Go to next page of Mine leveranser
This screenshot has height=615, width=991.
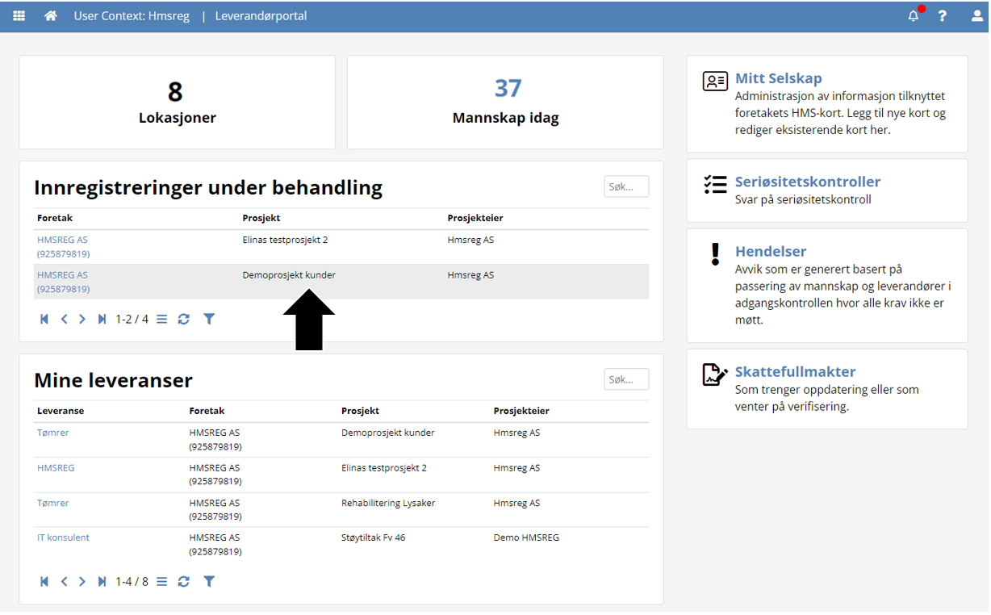click(x=82, y=581)
